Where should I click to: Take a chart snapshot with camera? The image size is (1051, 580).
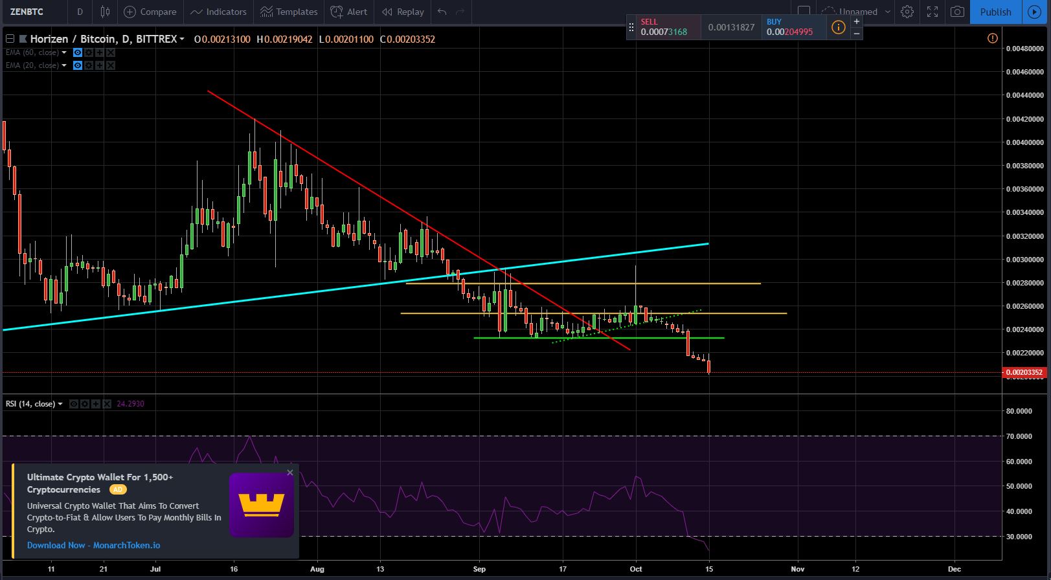click(957, 12)
